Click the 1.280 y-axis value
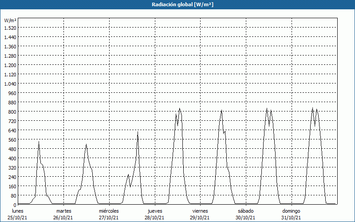This screenshot has height=222, width=355. [x=10, y=56]
